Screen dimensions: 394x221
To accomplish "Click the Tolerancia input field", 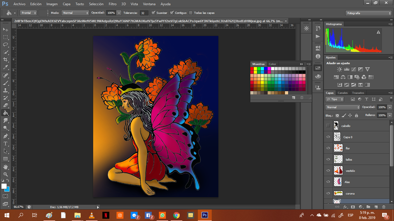I will tap(144, 13).
